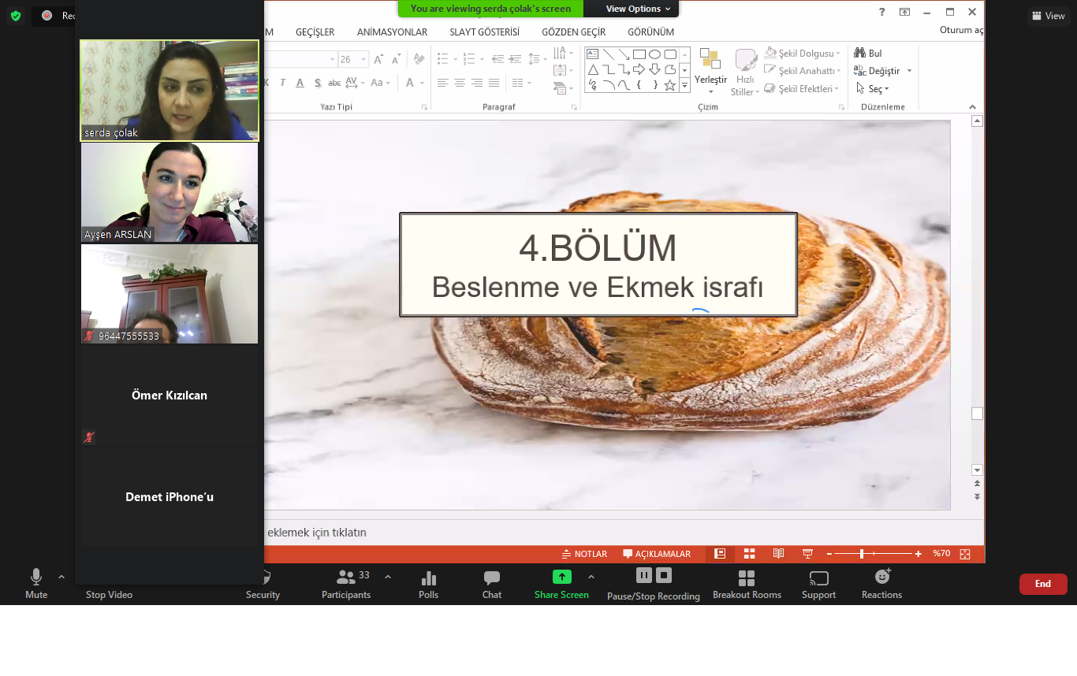Image resolution: width=1077 pixels, height=676 pixels.
Task: Click NOTLAR in the status bar
Action: [584, 554]
